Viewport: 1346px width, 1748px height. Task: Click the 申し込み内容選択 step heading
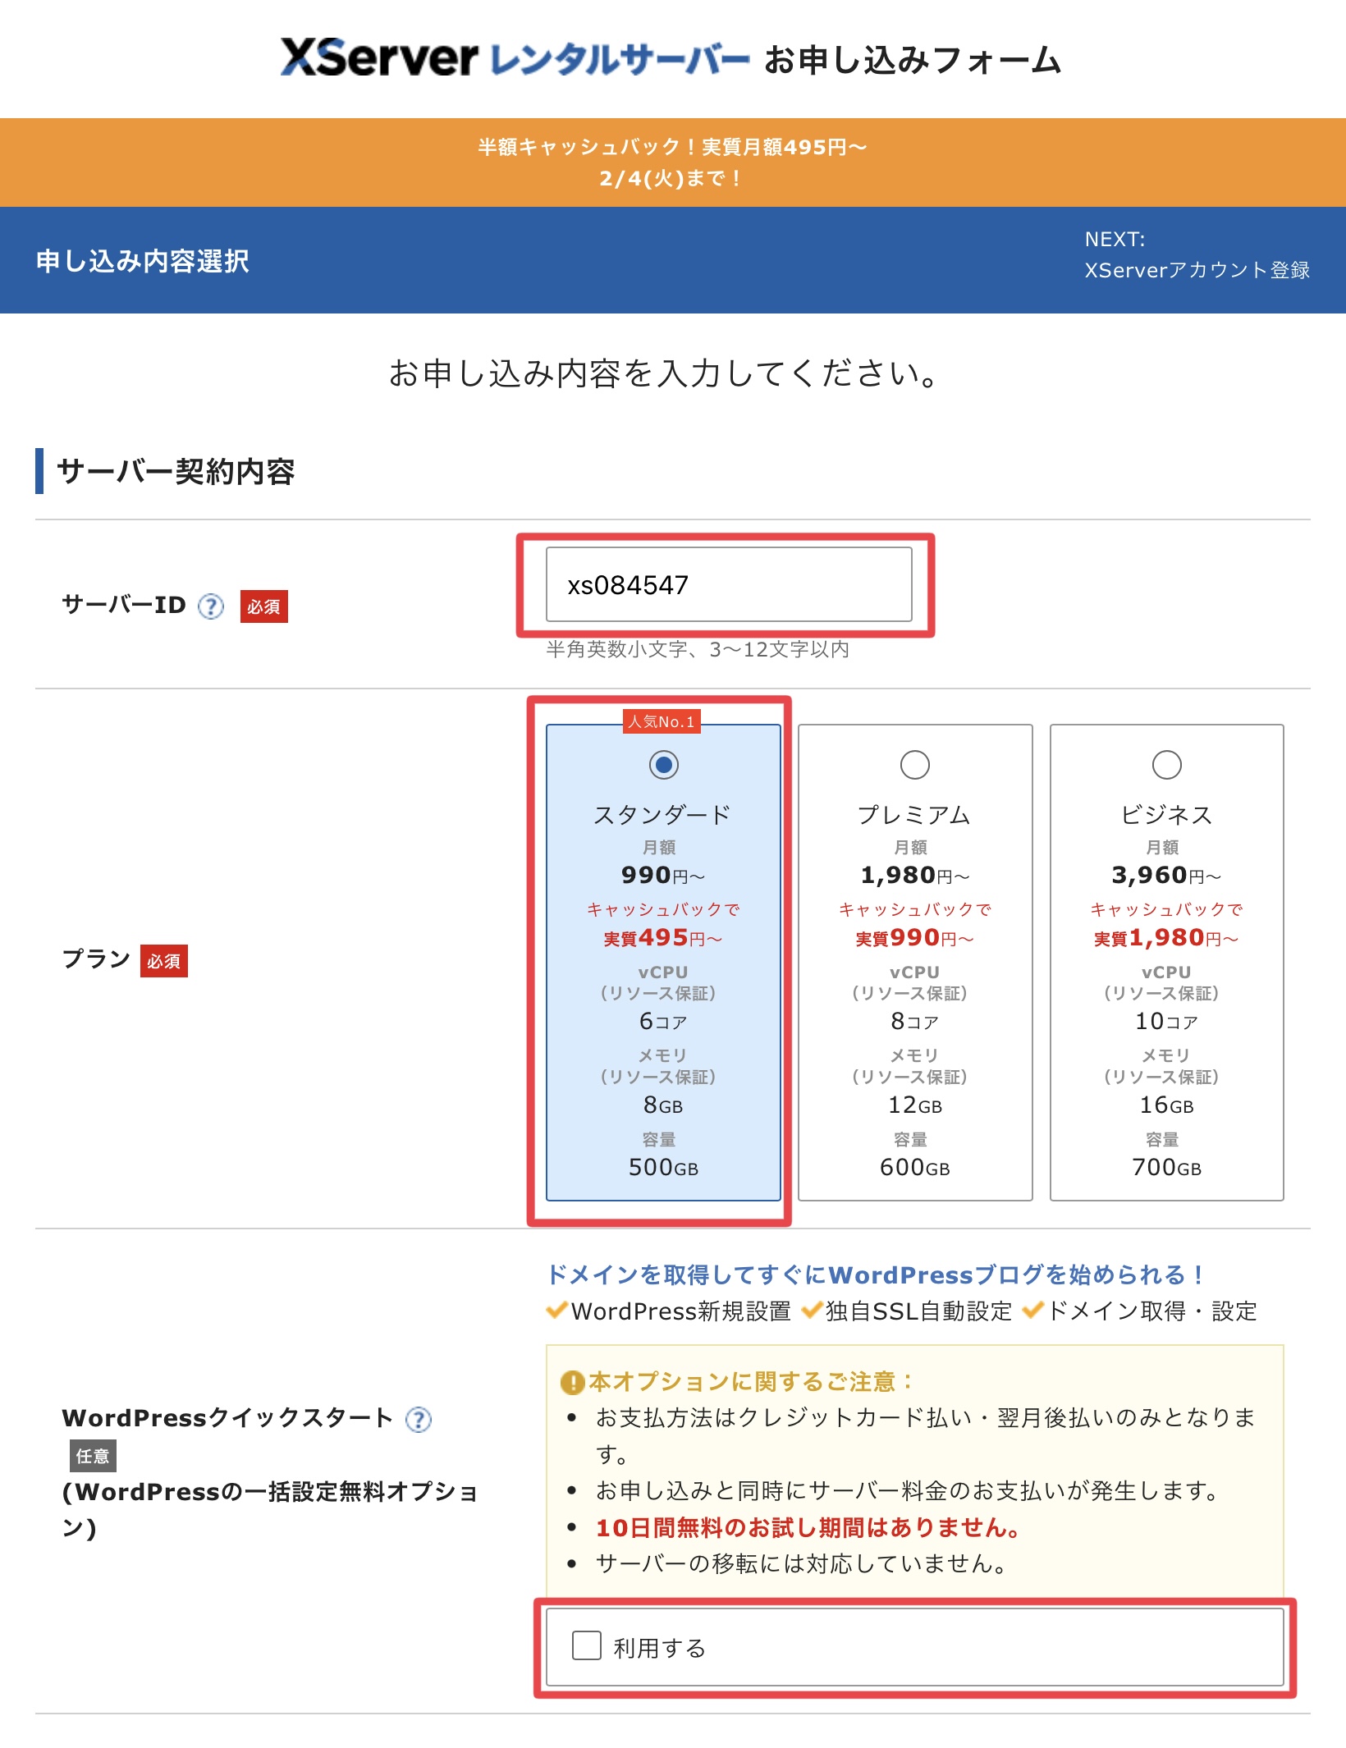click(143, 261)
